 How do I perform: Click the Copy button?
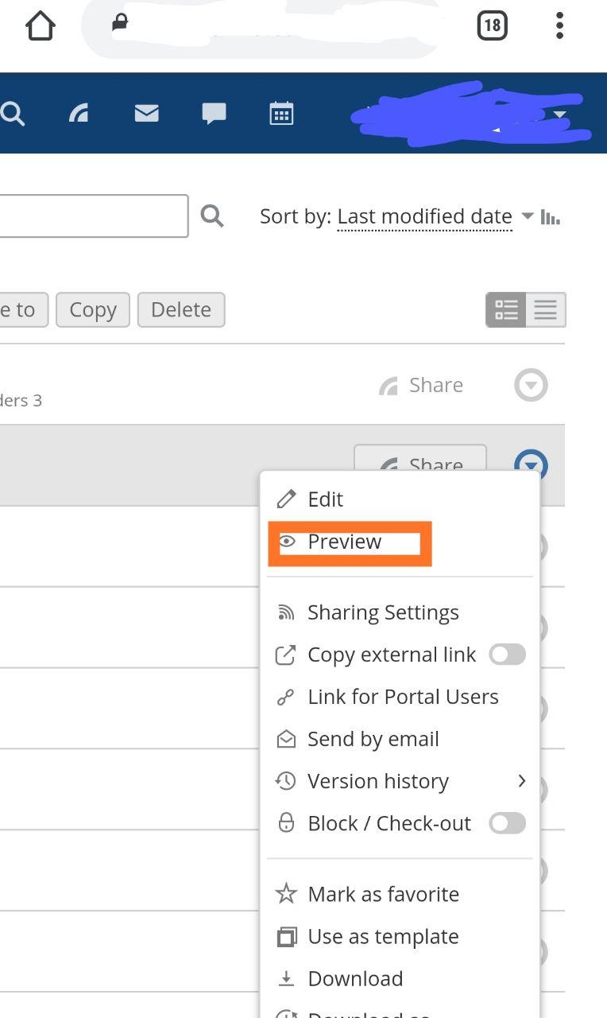(x=92, y=310)
